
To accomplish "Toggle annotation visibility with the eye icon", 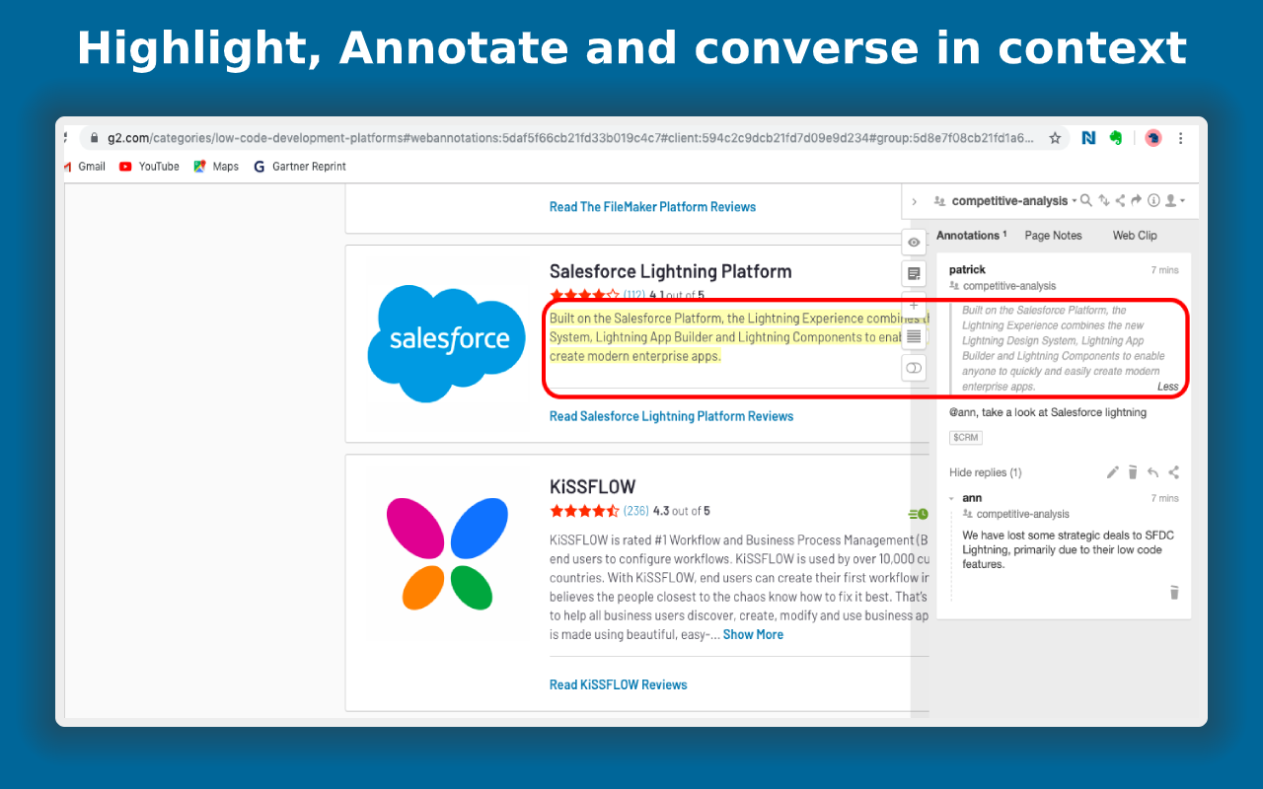I will coord(914,242).
